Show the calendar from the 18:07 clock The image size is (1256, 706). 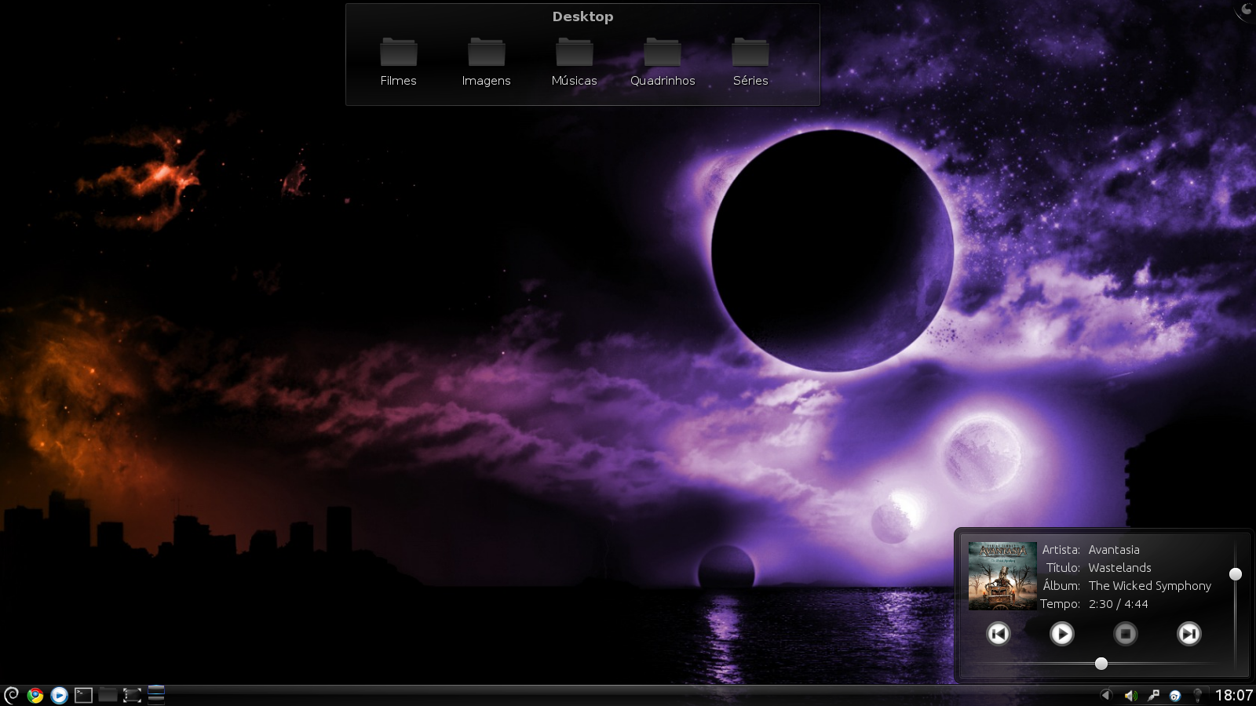pos(1234,695)
